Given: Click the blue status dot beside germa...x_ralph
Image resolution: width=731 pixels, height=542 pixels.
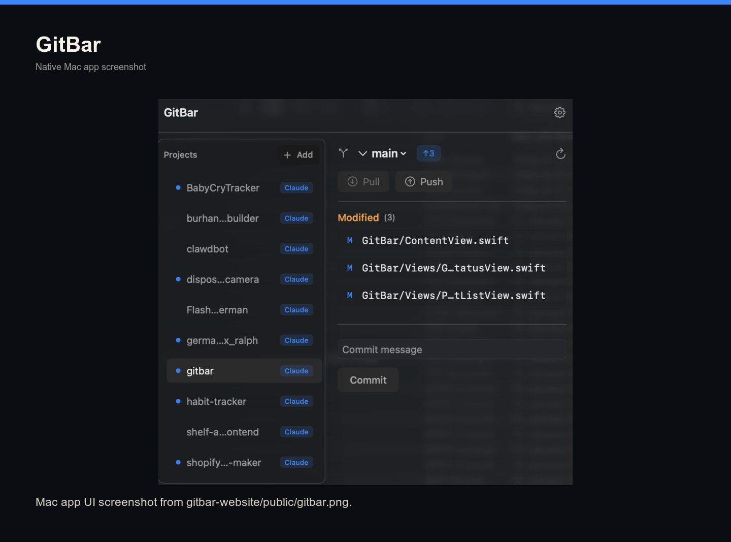Looking at the screenshot, I should pos(178,340).
